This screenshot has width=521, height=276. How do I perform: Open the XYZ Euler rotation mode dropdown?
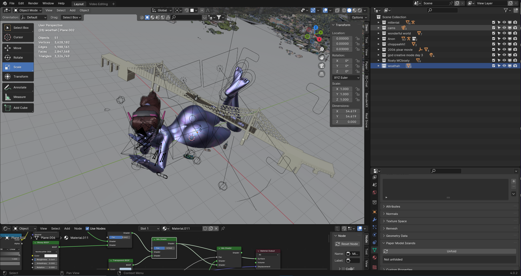[346, 78]
